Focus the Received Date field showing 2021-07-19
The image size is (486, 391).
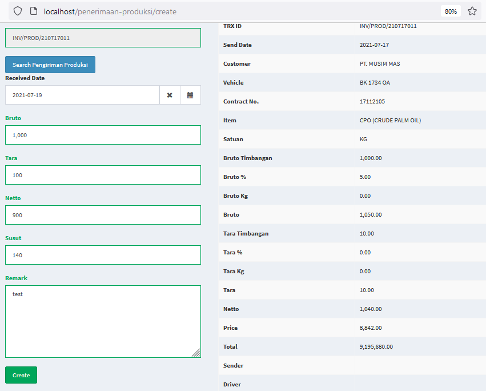point(82,95)
